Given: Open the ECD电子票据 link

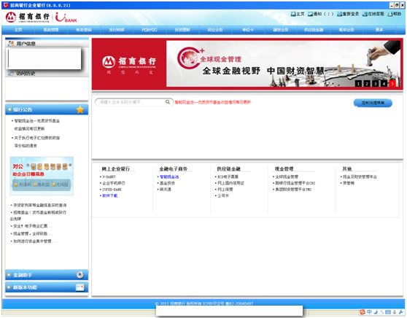Looking at the screenshot, I should tap(228, 177).
